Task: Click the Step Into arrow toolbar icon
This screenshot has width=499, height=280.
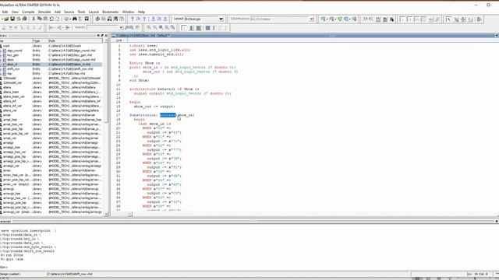Action: 133,19
